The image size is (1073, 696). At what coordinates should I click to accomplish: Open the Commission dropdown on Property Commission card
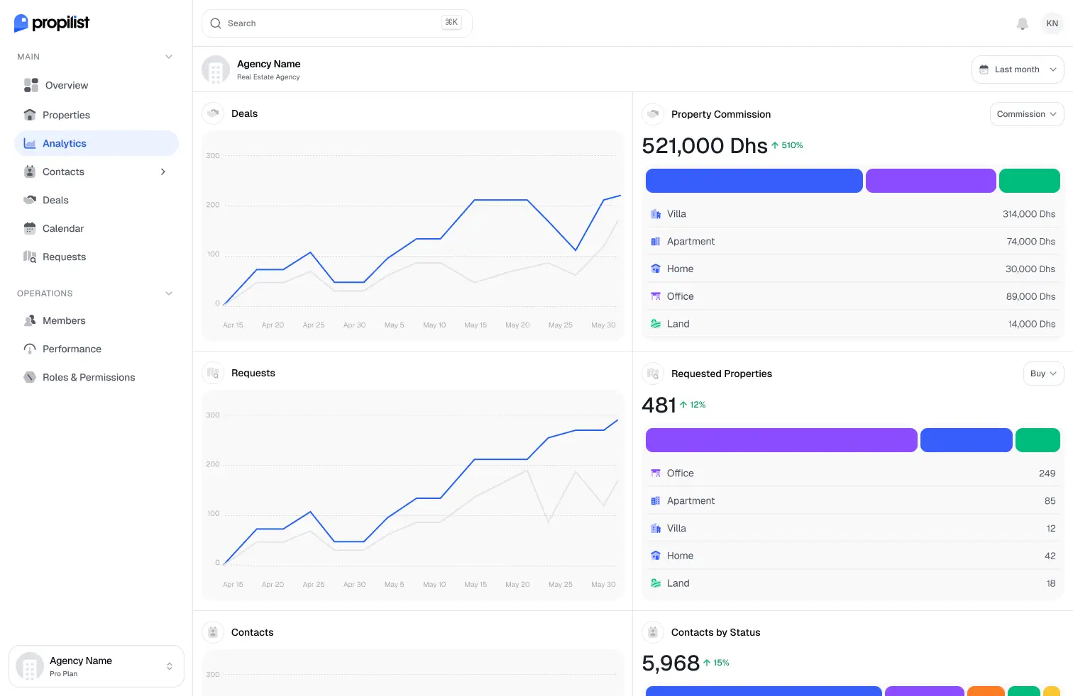pos(1026,113)
